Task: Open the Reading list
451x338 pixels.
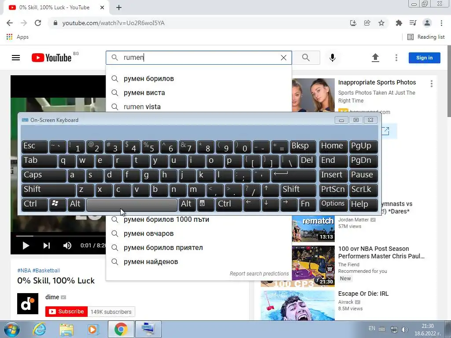Action: (426, 37)
